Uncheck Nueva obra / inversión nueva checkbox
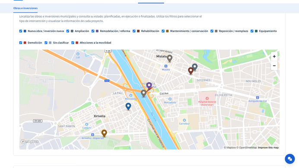The height and width of the screenshot is (168, 299). point(21,31)
